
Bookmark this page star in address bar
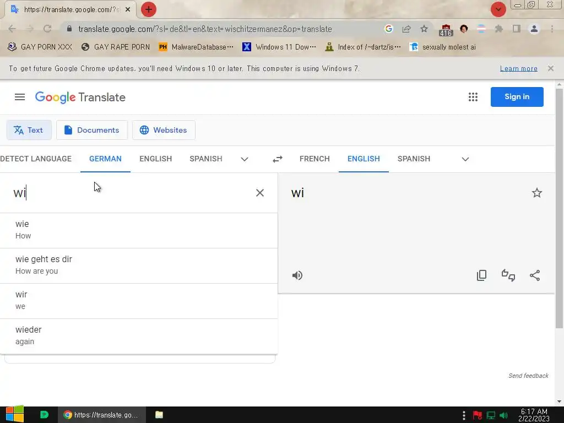(424, 29)
